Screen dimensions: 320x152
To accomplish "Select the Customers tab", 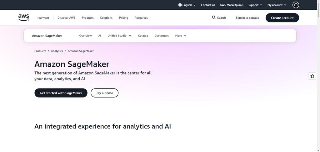I will (x=162, y=36).
